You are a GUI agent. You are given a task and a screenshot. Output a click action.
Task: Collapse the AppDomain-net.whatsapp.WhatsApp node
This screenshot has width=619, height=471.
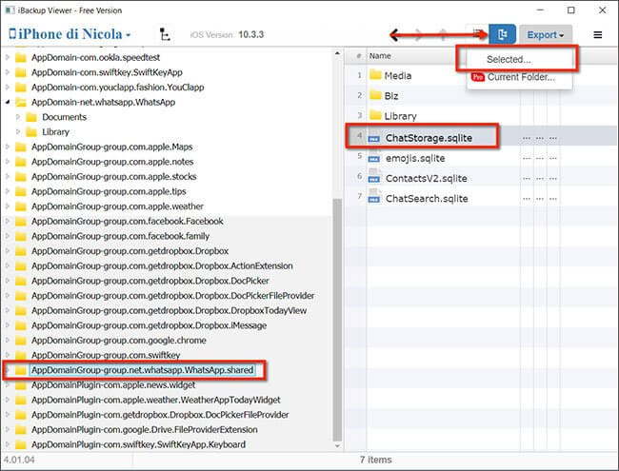[8, 102]
